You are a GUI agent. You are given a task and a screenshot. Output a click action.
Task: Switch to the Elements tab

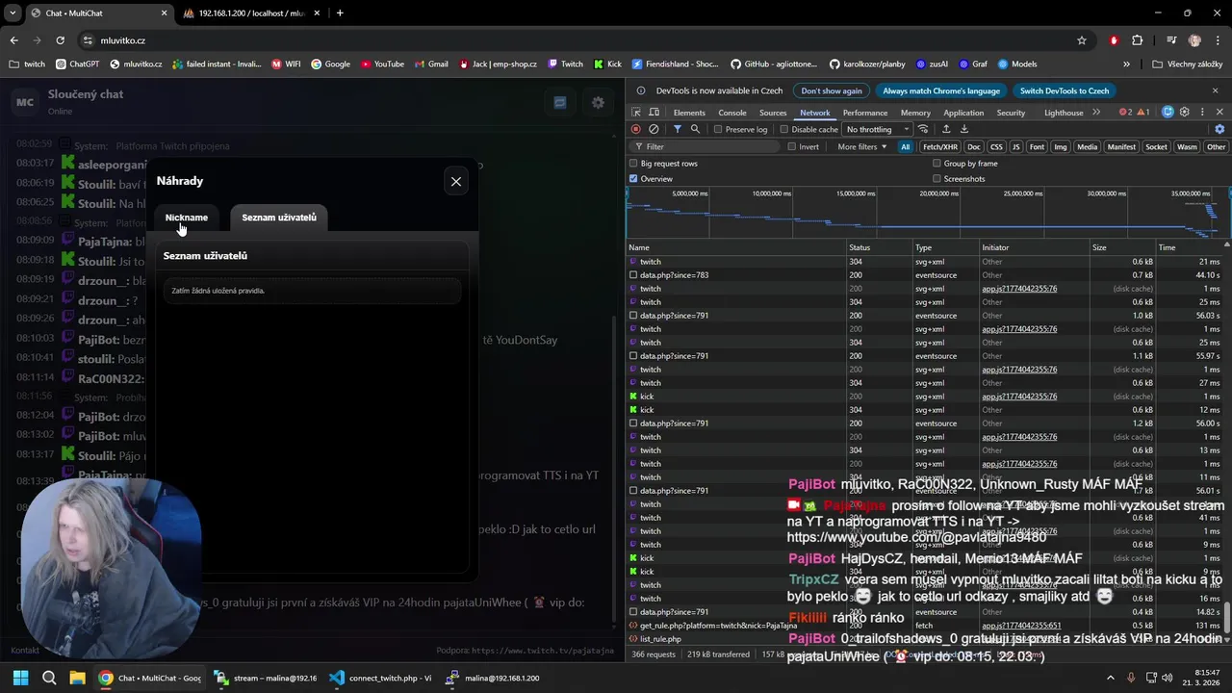[689, 113]
